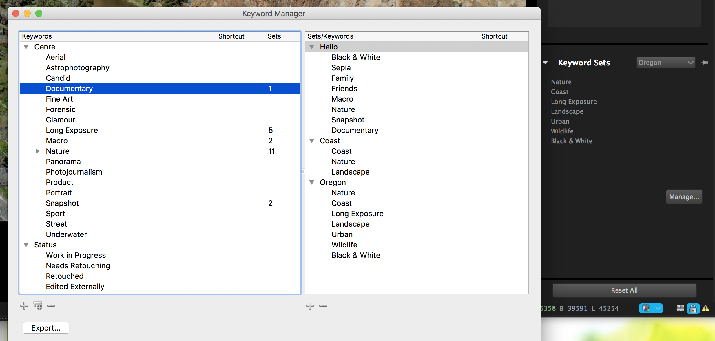The width and height of the screenshot is (715, 341).
Task: Click remove keyword minus icon under Keywords list
Action: pyautogui.click(x=51, y=306)
